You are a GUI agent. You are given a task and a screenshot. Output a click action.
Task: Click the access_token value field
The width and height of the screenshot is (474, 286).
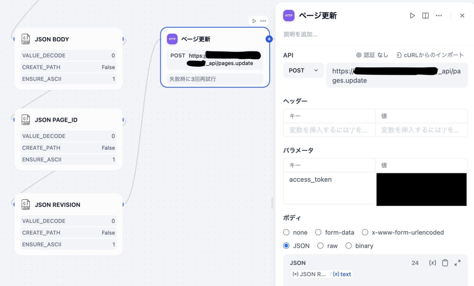click(421, 189)
